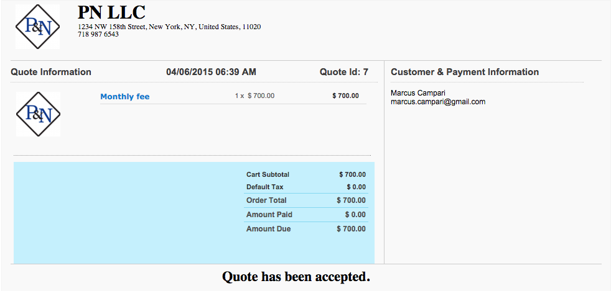
Task: Click the Customer & Payment Information heading
Action: tap(465, 72)
